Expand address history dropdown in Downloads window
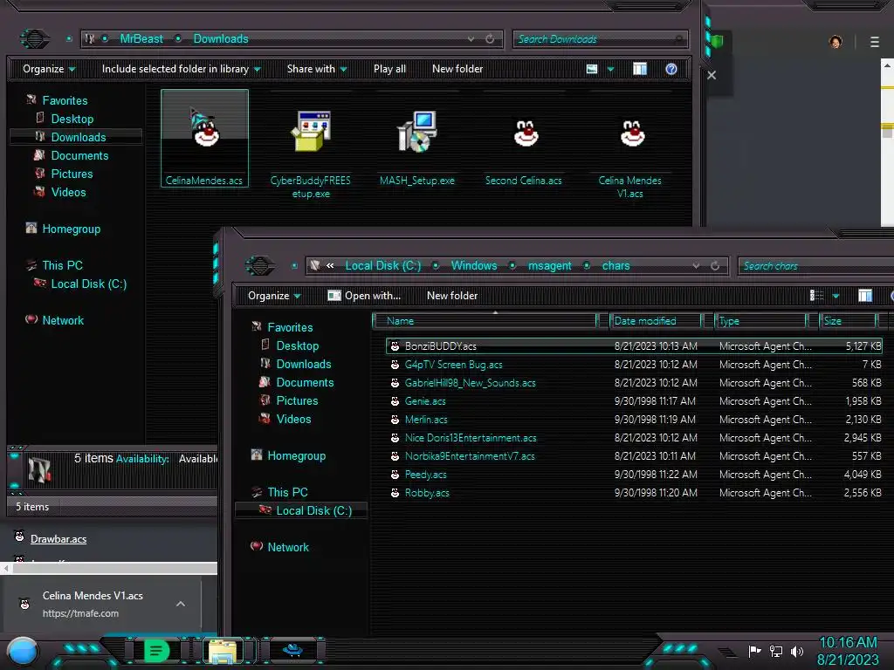Screen dimensions: 894x670 [x=471, y=39]
